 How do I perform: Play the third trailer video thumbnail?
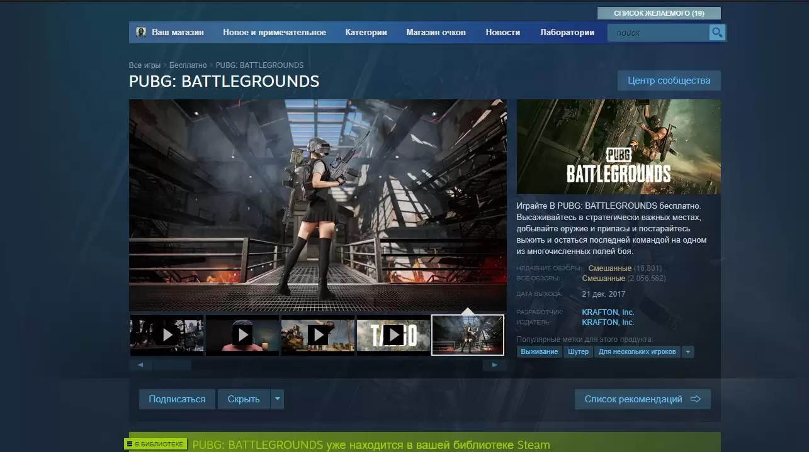(318, 335)
